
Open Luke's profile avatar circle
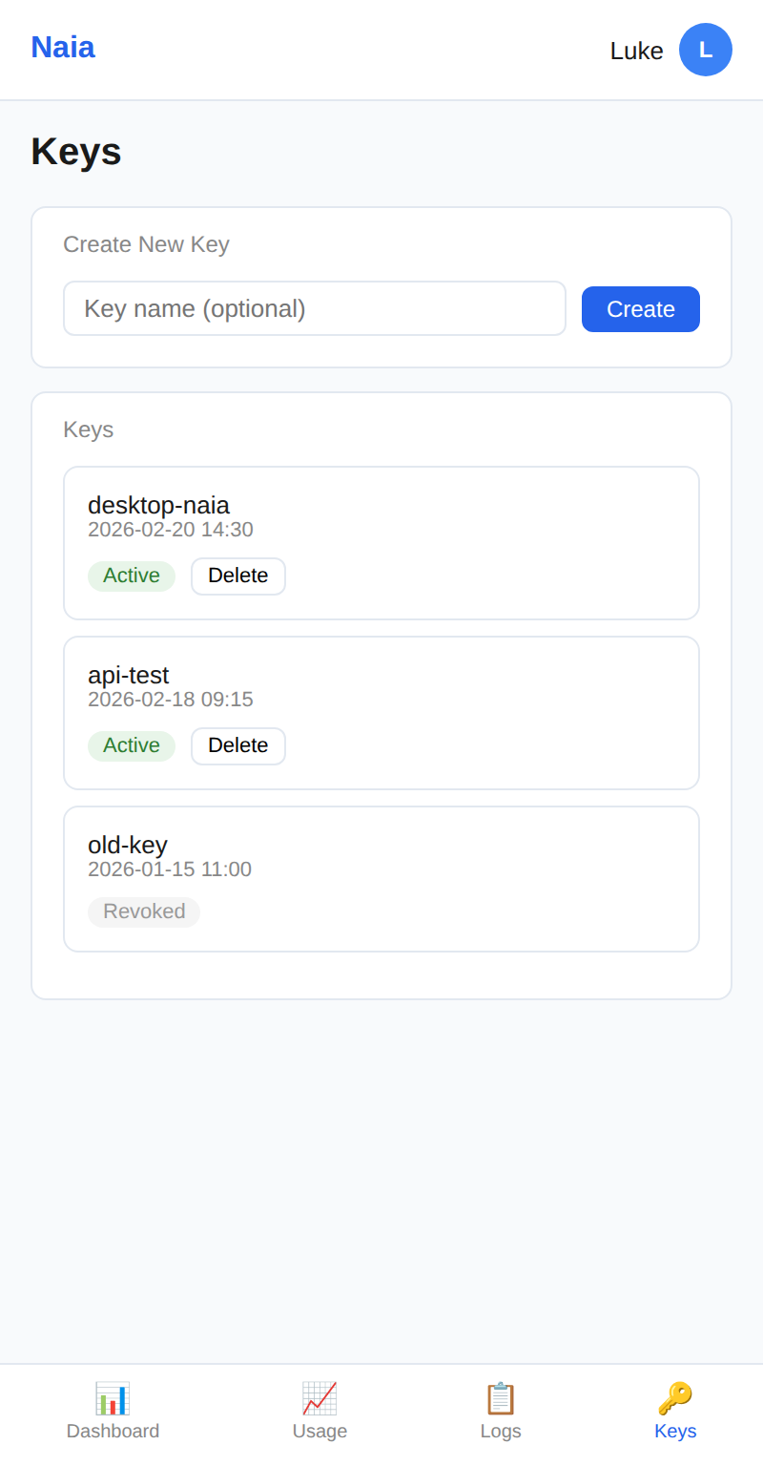705,50
